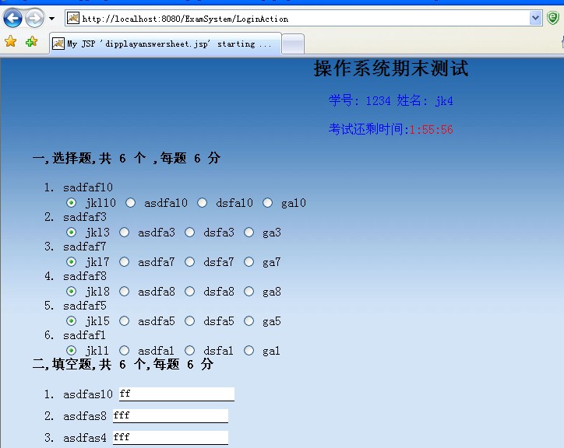Image resolution: width=564 pixels, height=448 pixels.
Task: Click the browser Back arrow button
Action: tap(12, 19)
